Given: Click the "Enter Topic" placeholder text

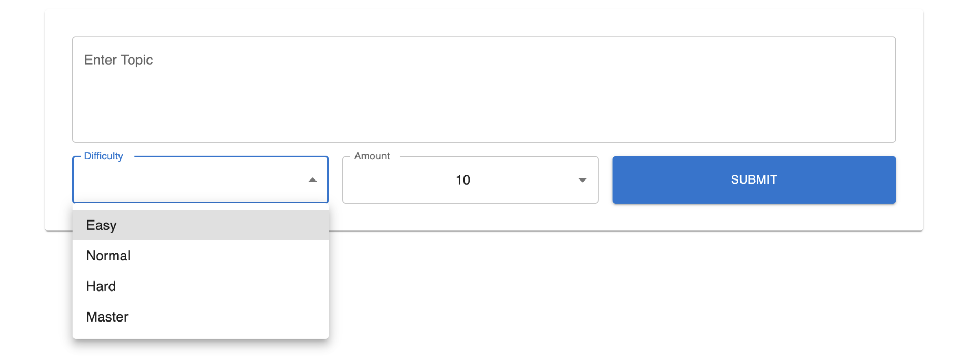Looking at the screenshot, I should click(118, 60).
